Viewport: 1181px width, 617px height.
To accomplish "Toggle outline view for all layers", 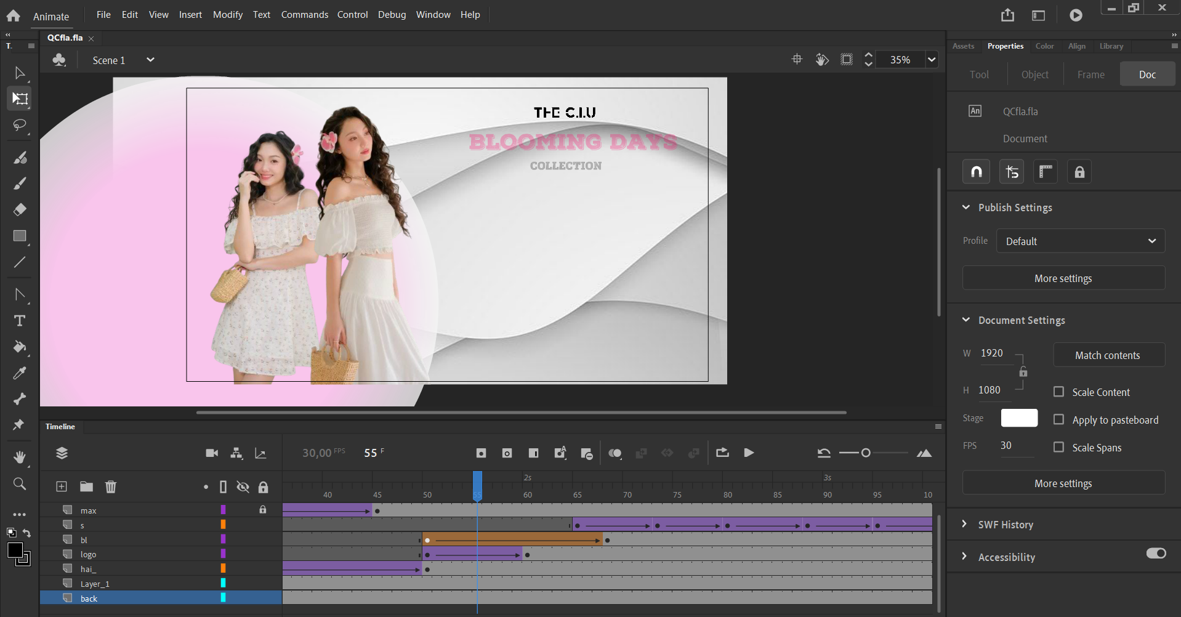I will tap(223, 487).
